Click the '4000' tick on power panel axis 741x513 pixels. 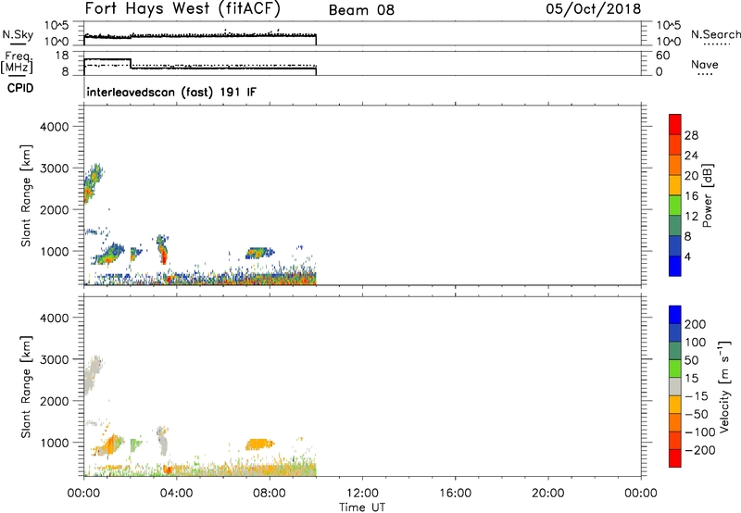tap(54, 127)
